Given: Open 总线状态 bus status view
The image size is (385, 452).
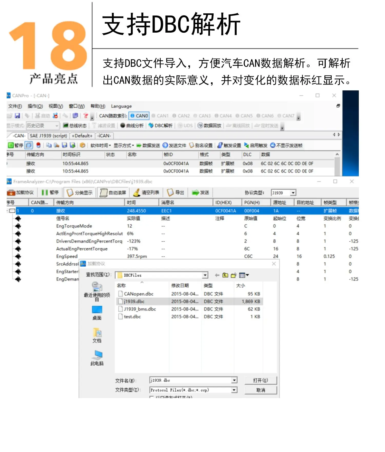Looking at the screenshot, I should click(x=75, y=126).
